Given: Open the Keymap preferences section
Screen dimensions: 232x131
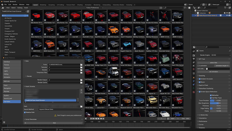Looking at the screenshot, I should click(x=12, y=92).
